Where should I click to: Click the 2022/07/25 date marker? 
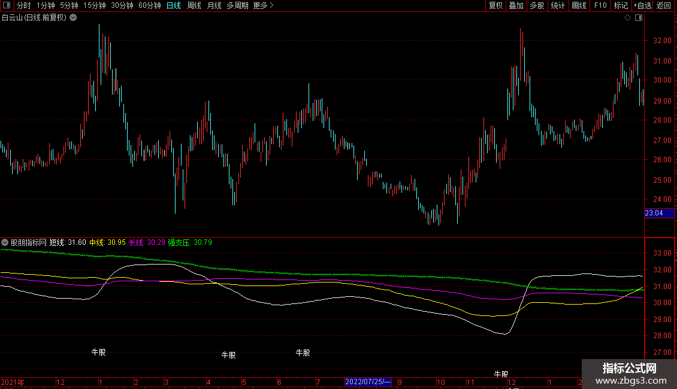(368, 382)
